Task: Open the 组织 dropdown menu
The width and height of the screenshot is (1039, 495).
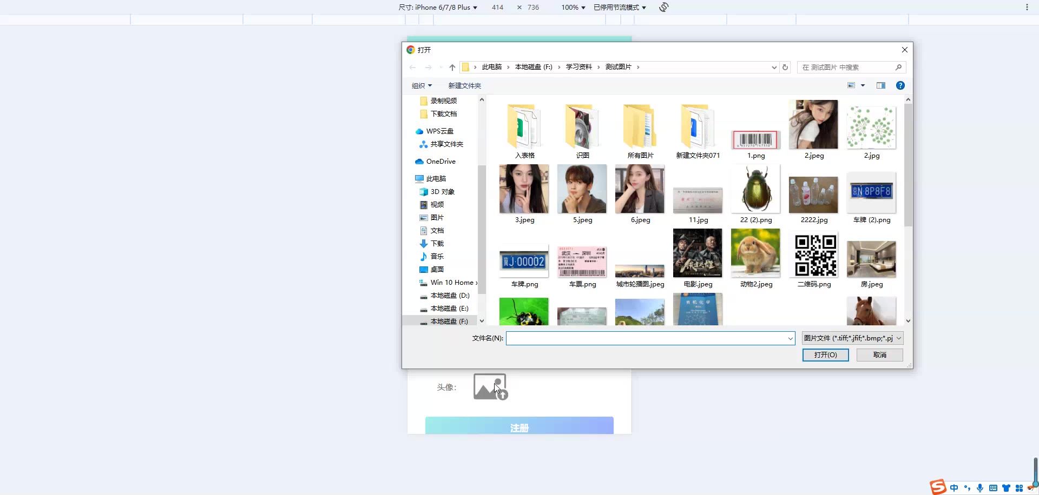Action: point(422,85)
